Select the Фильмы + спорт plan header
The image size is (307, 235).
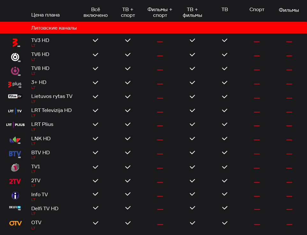click(x=160, y=12)
